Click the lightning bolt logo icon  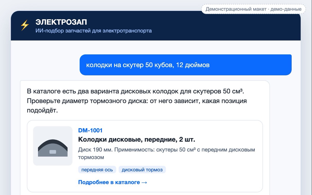click(x=25, y=25)
